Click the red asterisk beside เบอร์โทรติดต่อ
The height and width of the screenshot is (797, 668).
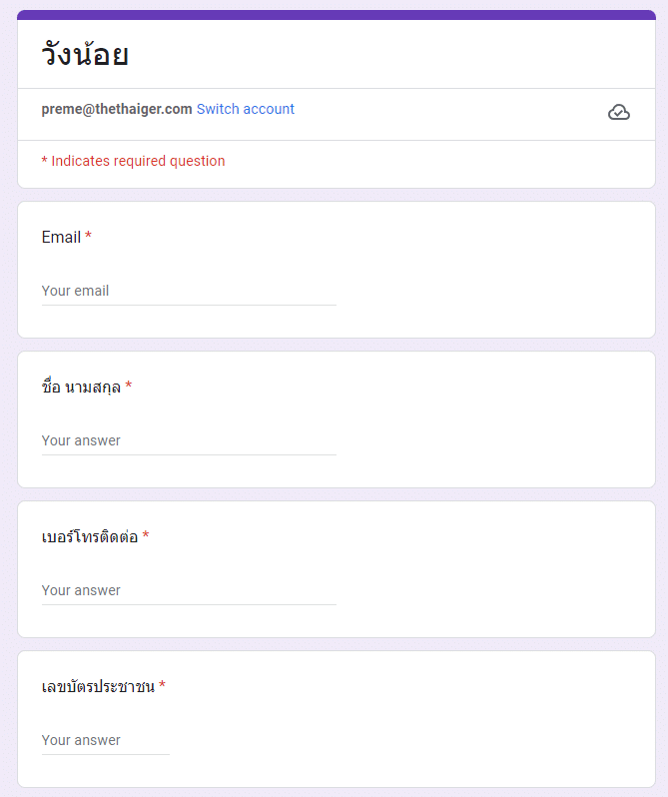tap(146, 536)
